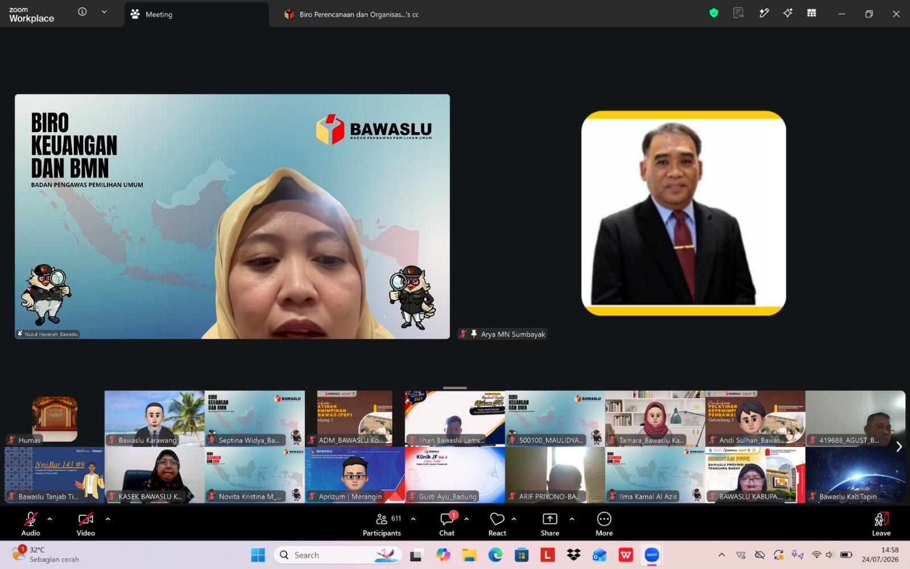Open Windows Start menu
The width and height of the screenshot is (910, 569).
point(258,555)
